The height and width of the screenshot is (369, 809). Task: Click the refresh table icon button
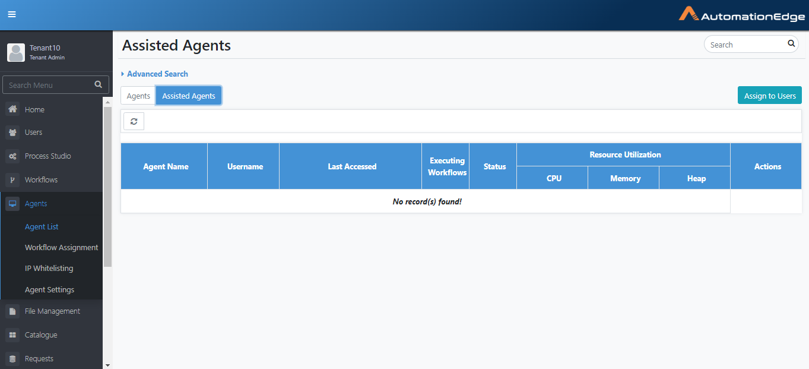pos(134,121)
